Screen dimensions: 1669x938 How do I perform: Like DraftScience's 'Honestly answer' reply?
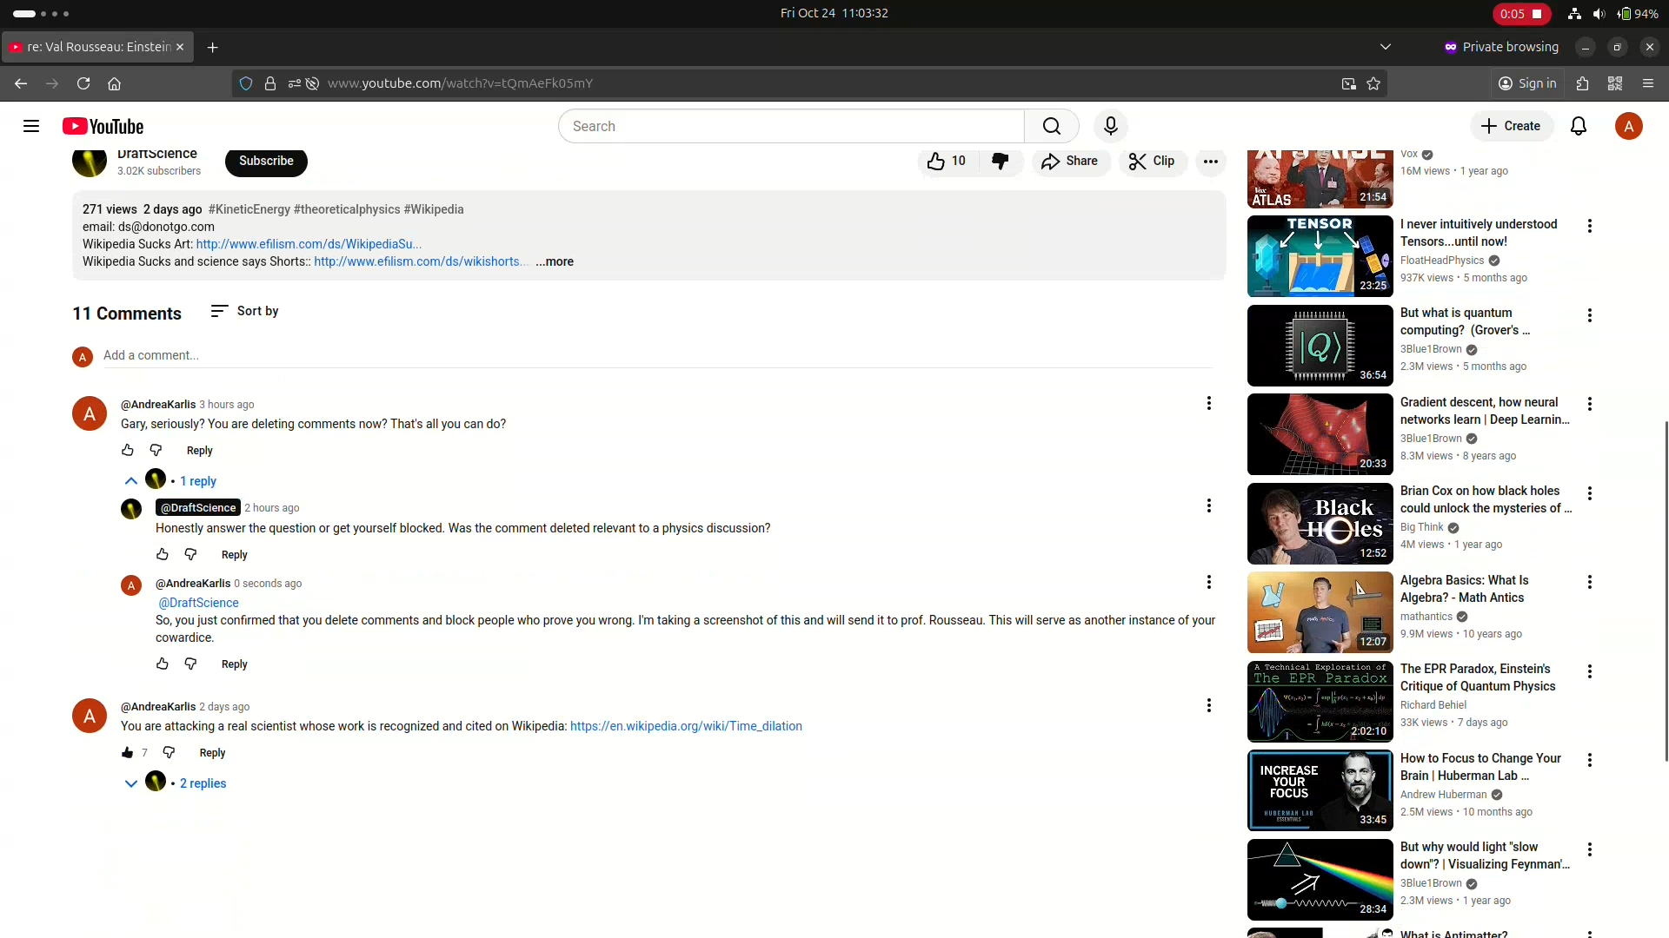(x=163, y=554)
